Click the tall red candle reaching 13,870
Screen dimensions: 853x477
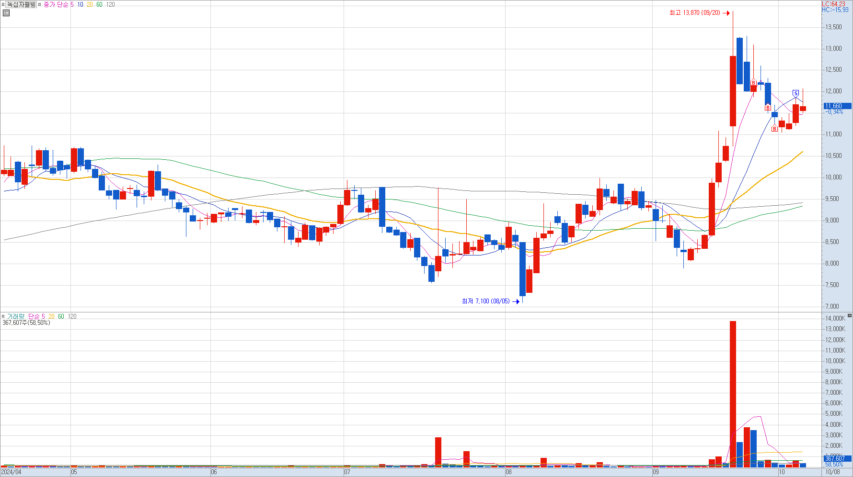point(733,91)
